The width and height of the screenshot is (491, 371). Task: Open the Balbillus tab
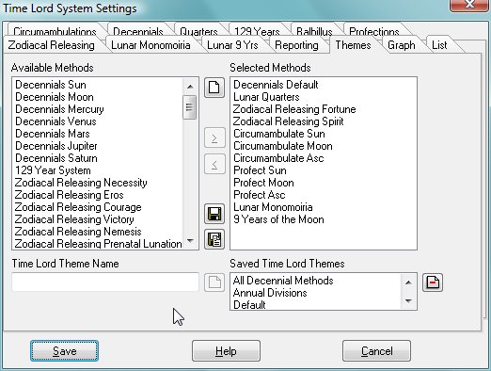point(314,31)
